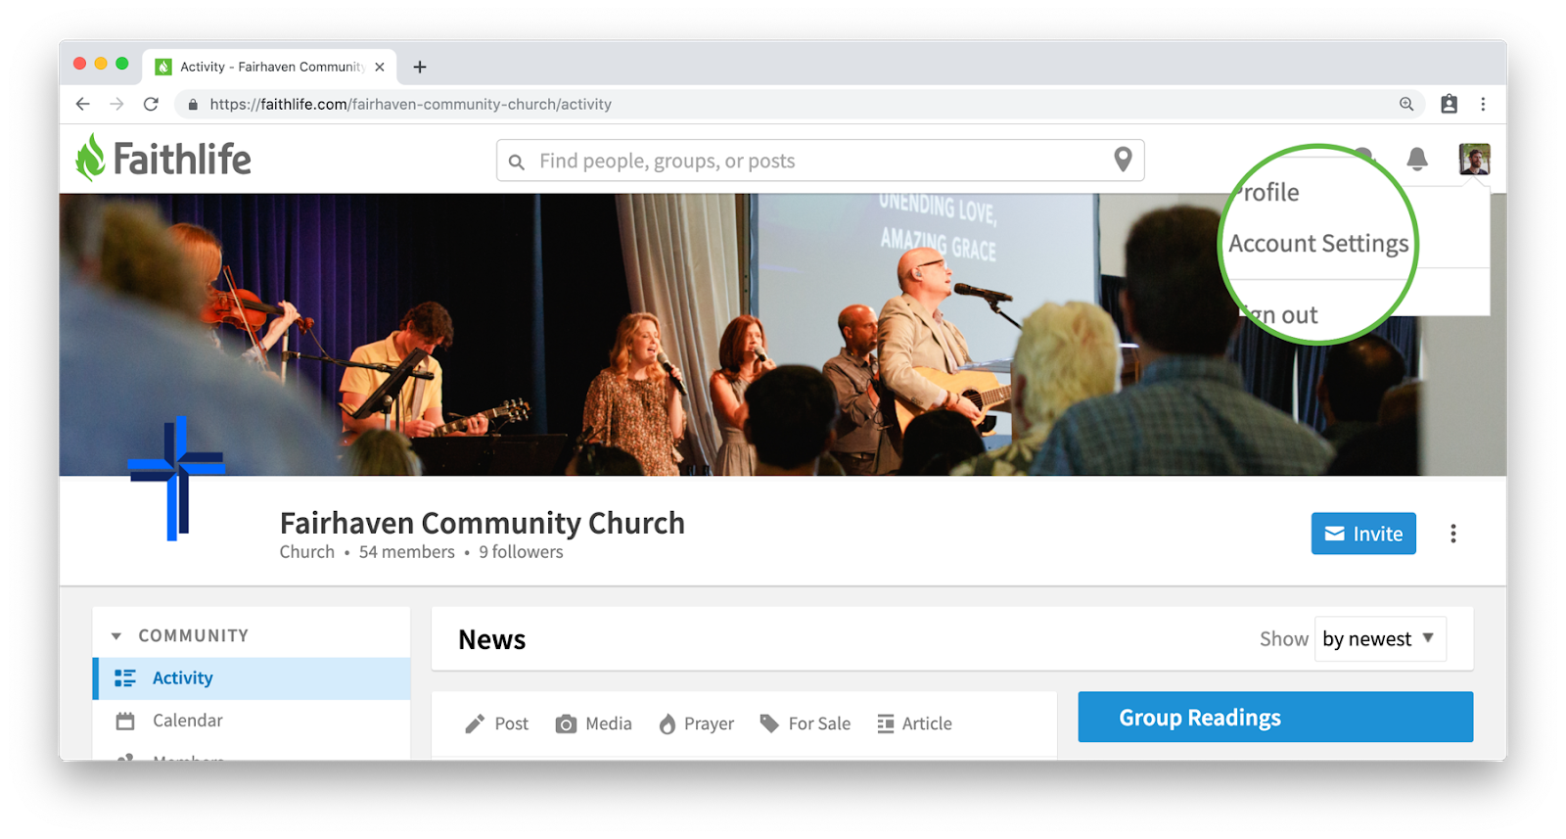Click the browser zoom magnifier icon
The width and height of the screenshot is (1566, 839).
1406,104
